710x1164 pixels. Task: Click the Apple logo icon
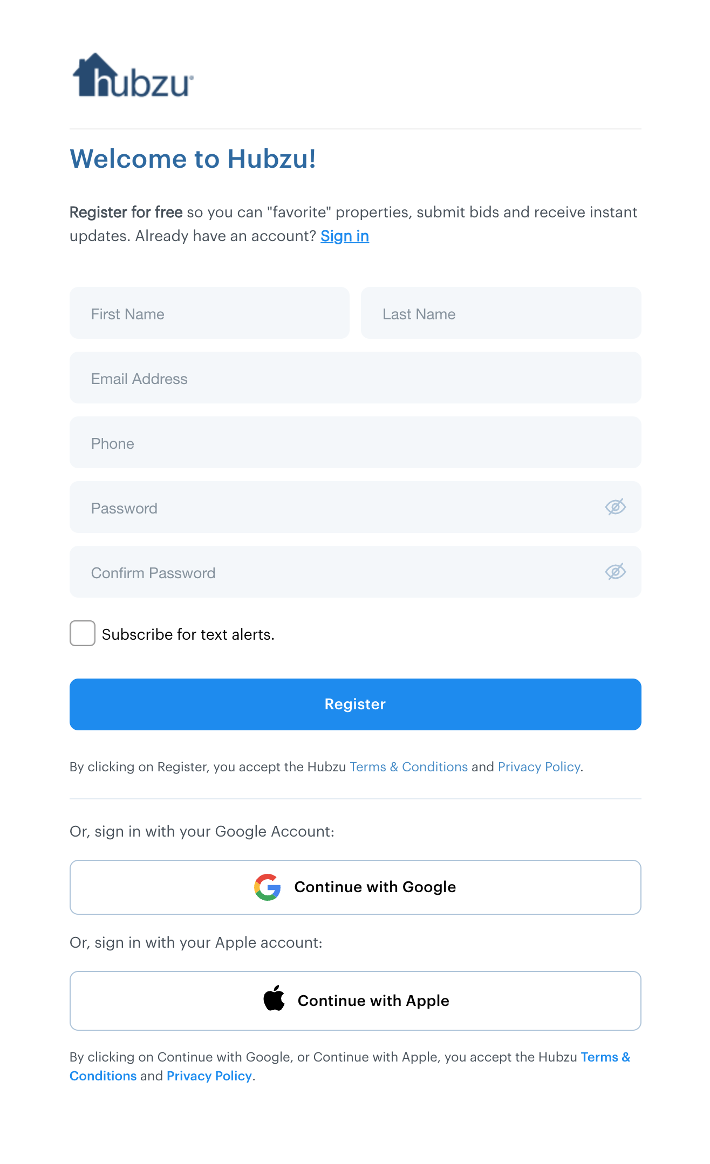point(274,998)
